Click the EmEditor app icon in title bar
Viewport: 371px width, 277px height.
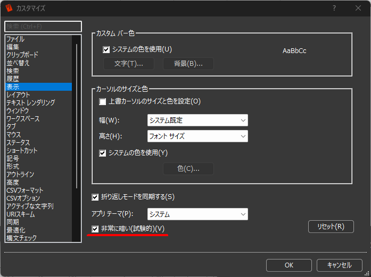(x=9, y=8)
